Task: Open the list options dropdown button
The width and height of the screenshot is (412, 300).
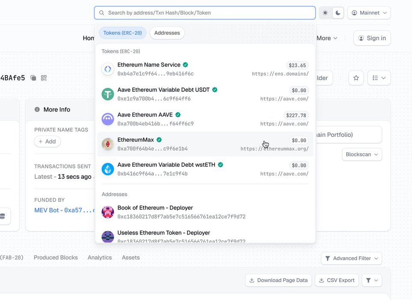Action: [x=379, y=78]
